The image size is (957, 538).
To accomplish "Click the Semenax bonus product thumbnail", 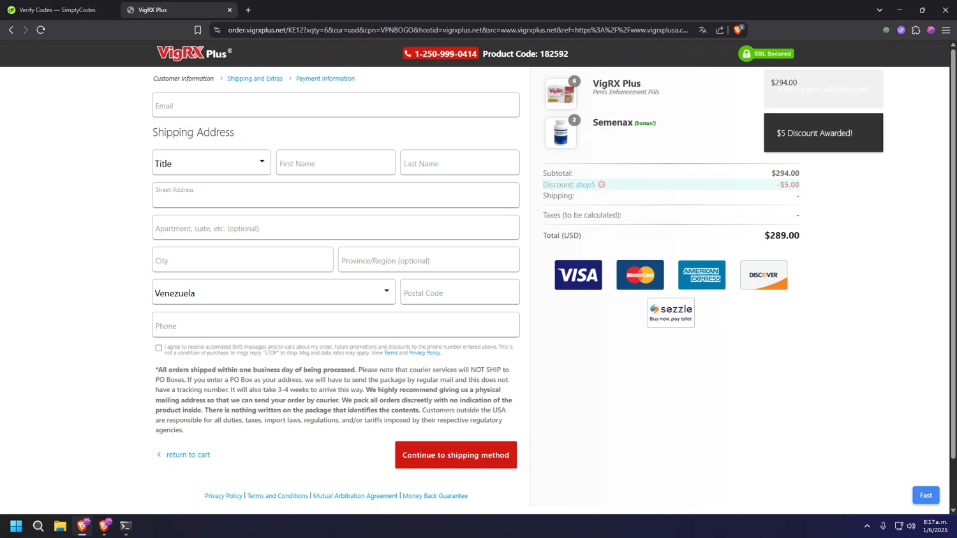I will click(x=560, y=133).
